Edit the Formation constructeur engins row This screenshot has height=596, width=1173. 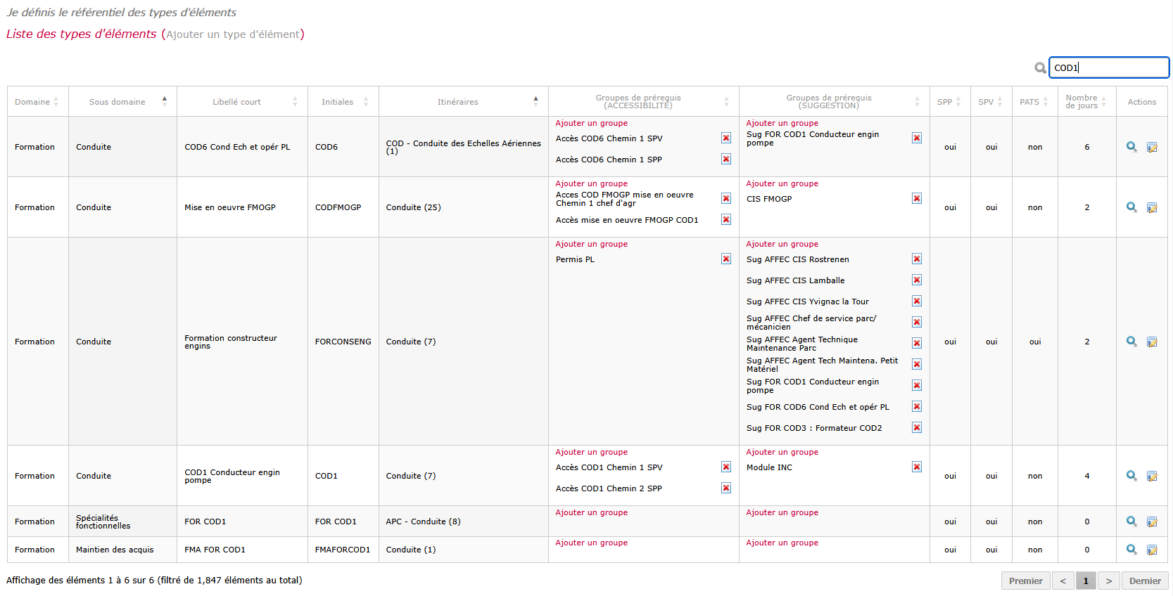1152,342
